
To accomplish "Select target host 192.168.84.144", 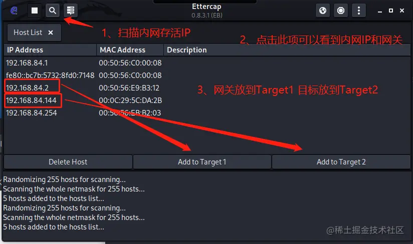I will tap(207, 100).
